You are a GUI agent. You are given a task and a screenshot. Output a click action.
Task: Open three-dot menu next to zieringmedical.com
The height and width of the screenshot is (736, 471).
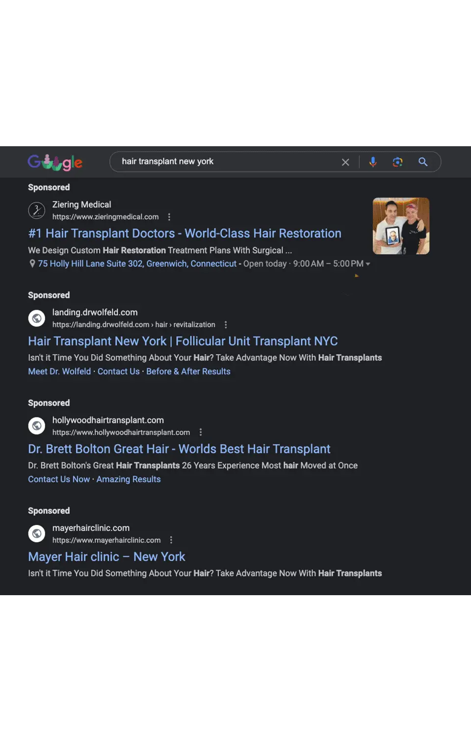point(169,217)
